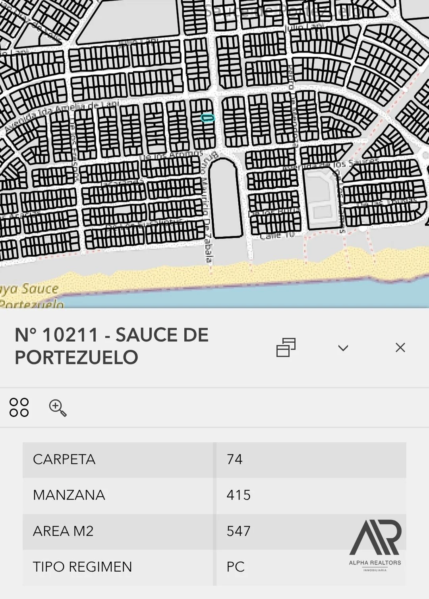429x599 pixels.
Task: Click the TIPO REGIMEN value PC
Action: click(x=236, y=567)
